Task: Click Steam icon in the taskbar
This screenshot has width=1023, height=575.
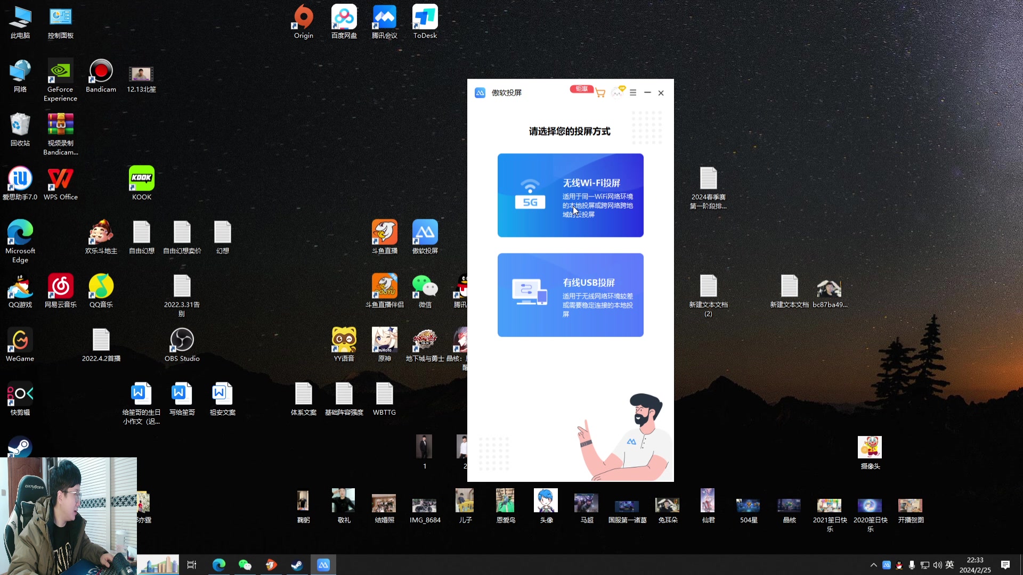Action: click(297, 565)
